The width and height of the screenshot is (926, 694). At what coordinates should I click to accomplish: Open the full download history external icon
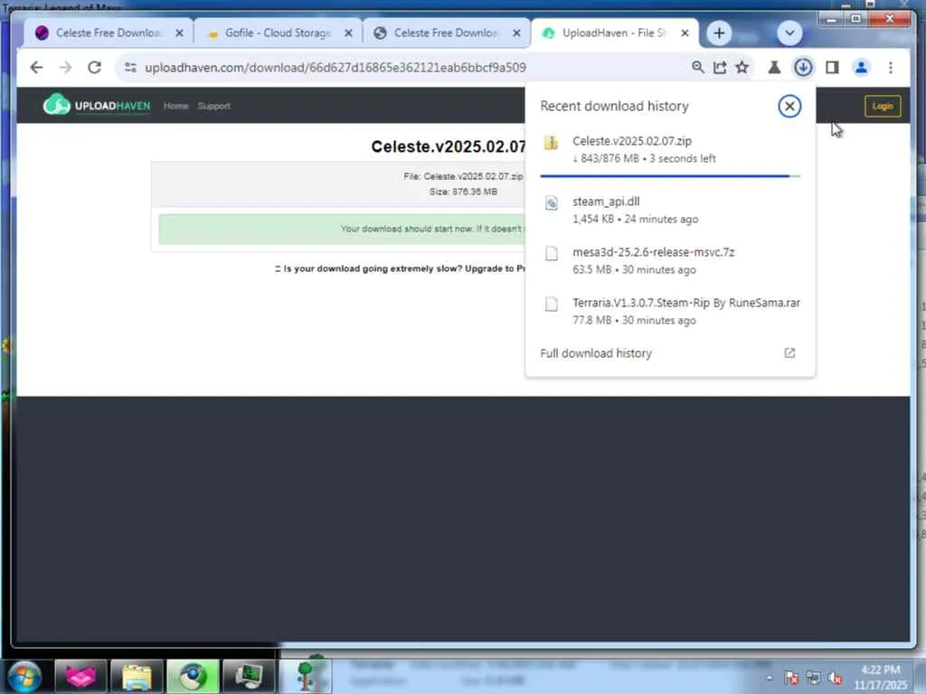pyautogui.click(x=789, y=353)
